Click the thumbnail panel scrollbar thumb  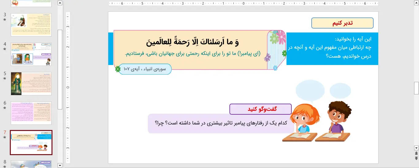(x=60, y=69)
